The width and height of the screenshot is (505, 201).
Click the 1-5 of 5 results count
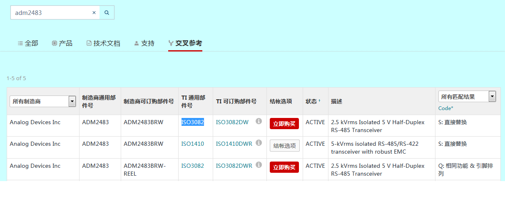(16, 78)
